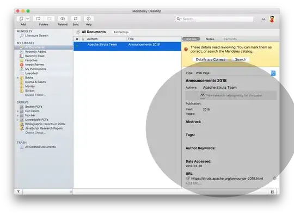294x215 pixels.
Task: Select the Unsorted list
Action: 31,73
